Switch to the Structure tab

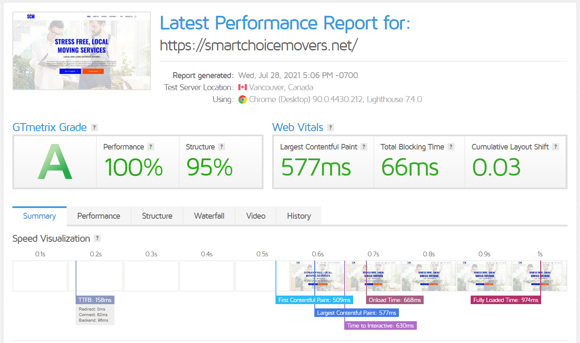(x=157, y=216)
